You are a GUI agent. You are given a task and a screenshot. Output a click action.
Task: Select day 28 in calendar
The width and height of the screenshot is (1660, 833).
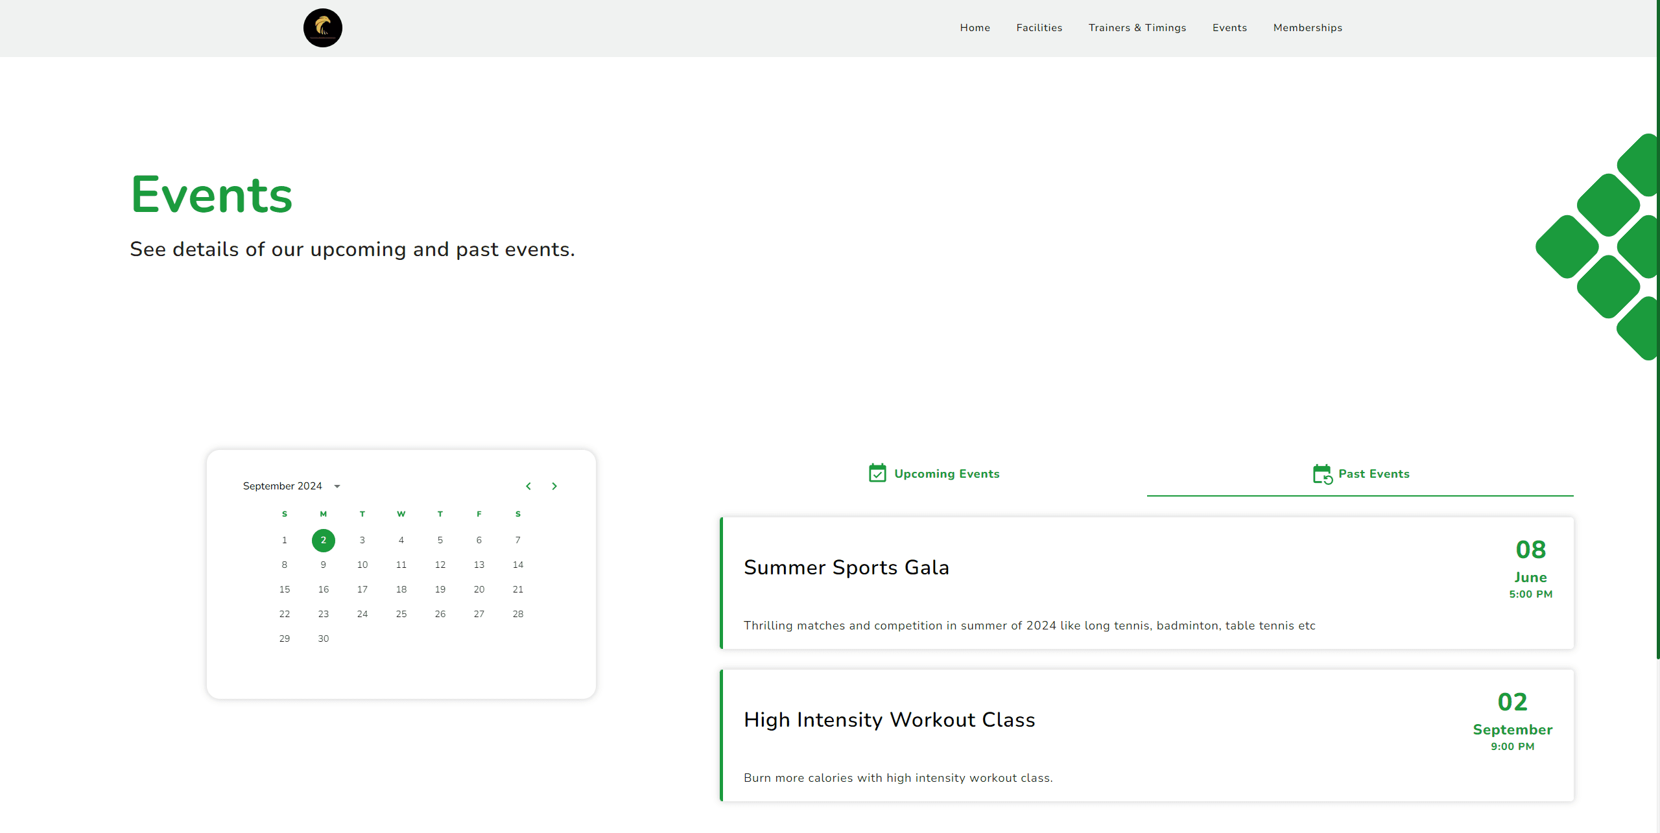click(x=518, y=614)
